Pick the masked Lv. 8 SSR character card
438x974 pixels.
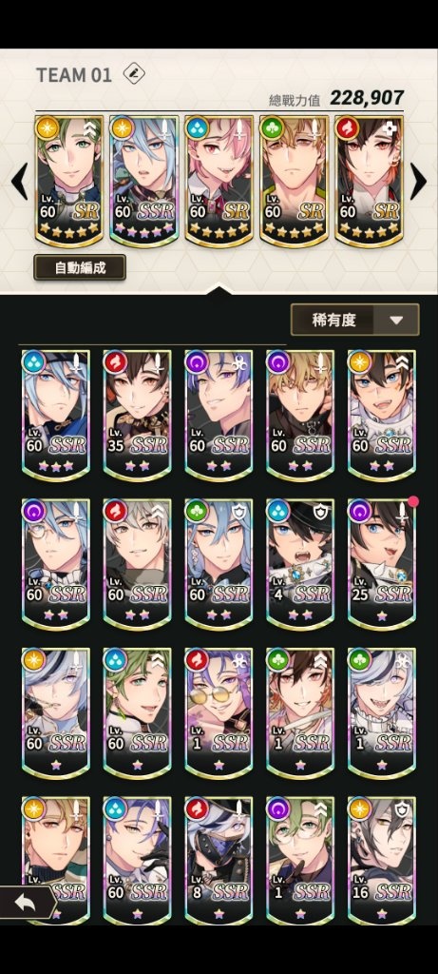coord(219,860)
